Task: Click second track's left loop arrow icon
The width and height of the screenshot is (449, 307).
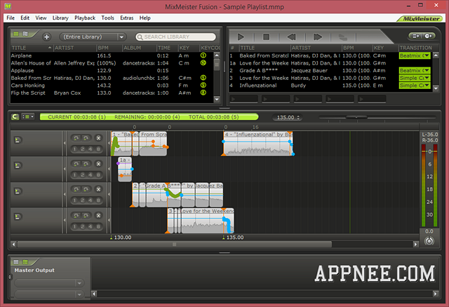Action: click(76, 163)
